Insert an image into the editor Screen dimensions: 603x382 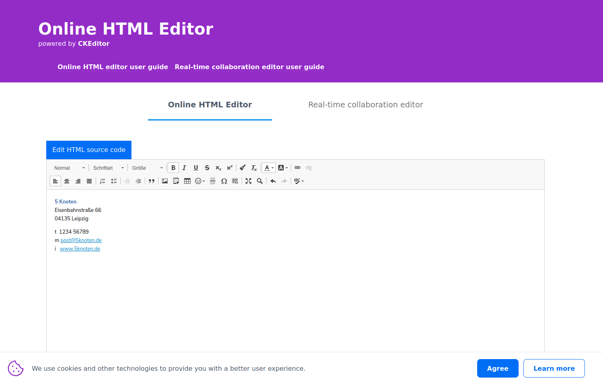click(165, 181)
